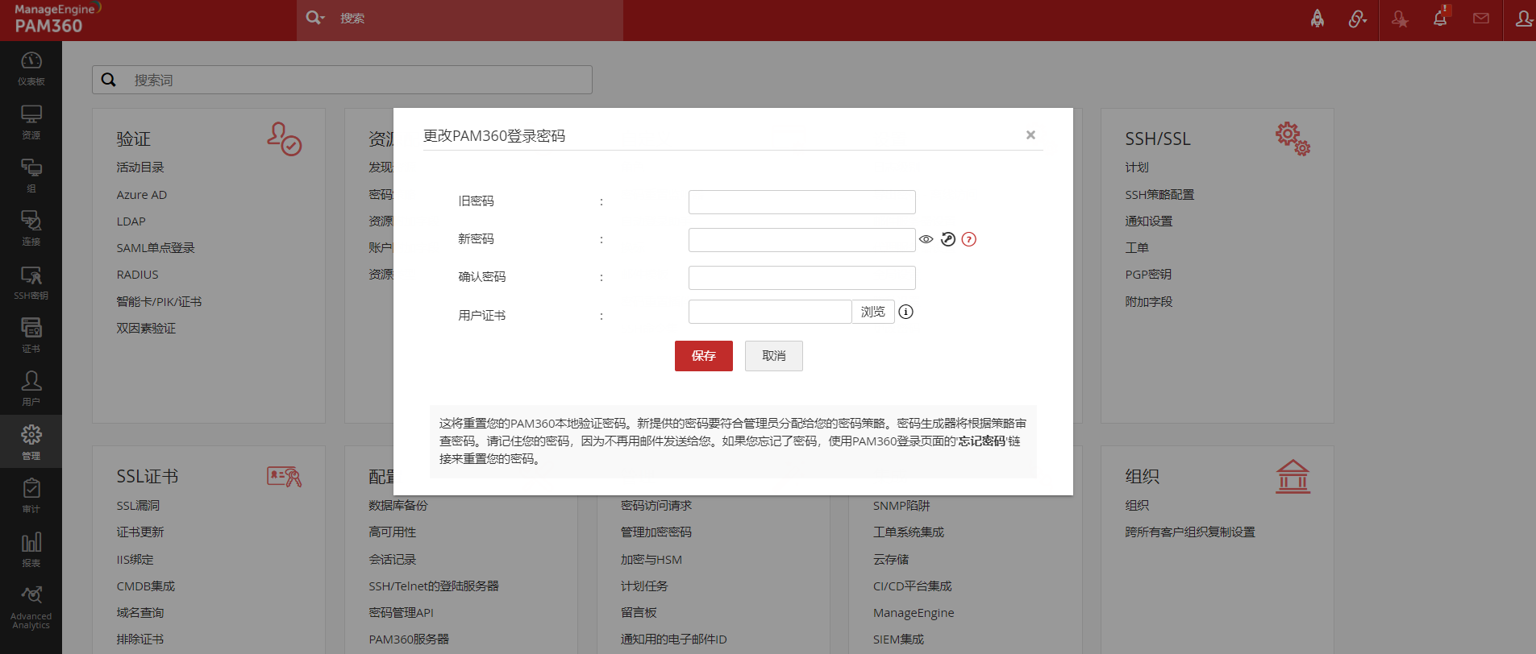
Task: Open the SSH policy configuration (SSH策略配置) link
Action: (x=1160, y=195)
